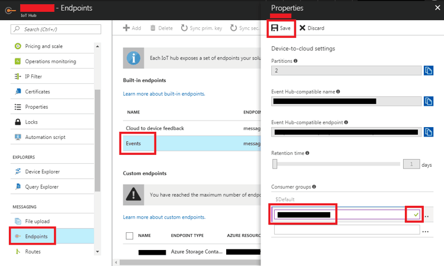This screenshot has width=444, height=266.
Task: Select the Cloud to device feedback endpoint
Action: point(155,128)
